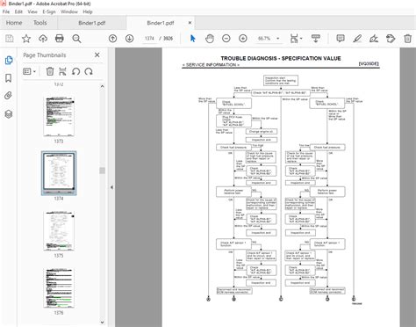
Task: Add a comment with sticky note icon
Action: (341, 39)
